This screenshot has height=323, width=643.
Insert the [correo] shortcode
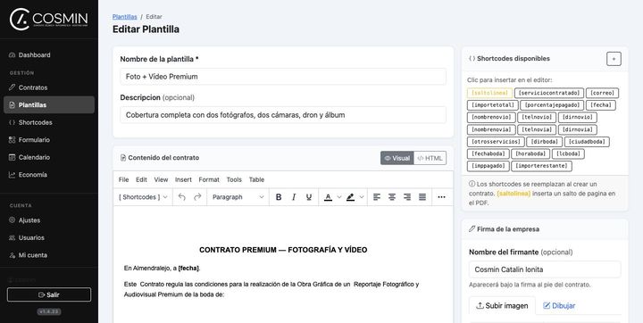(603, 93)
